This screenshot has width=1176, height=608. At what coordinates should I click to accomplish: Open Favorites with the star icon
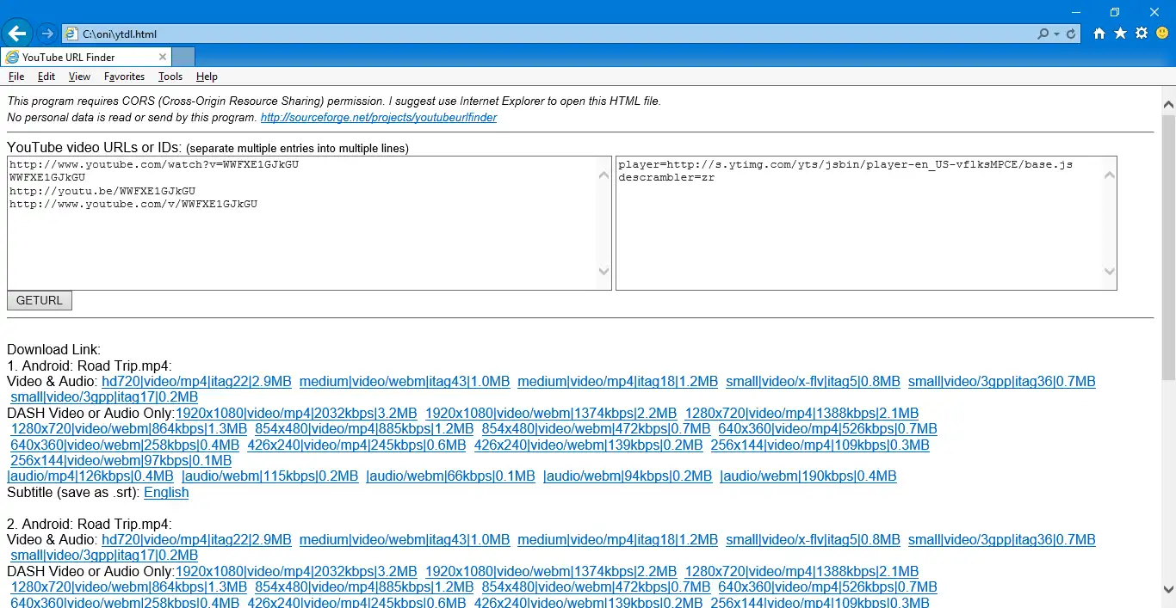tap(1120, 34)
